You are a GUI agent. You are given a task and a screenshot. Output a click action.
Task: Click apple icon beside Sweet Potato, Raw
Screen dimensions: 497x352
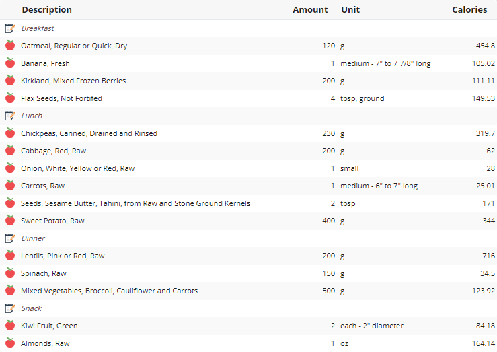(10, 220)
